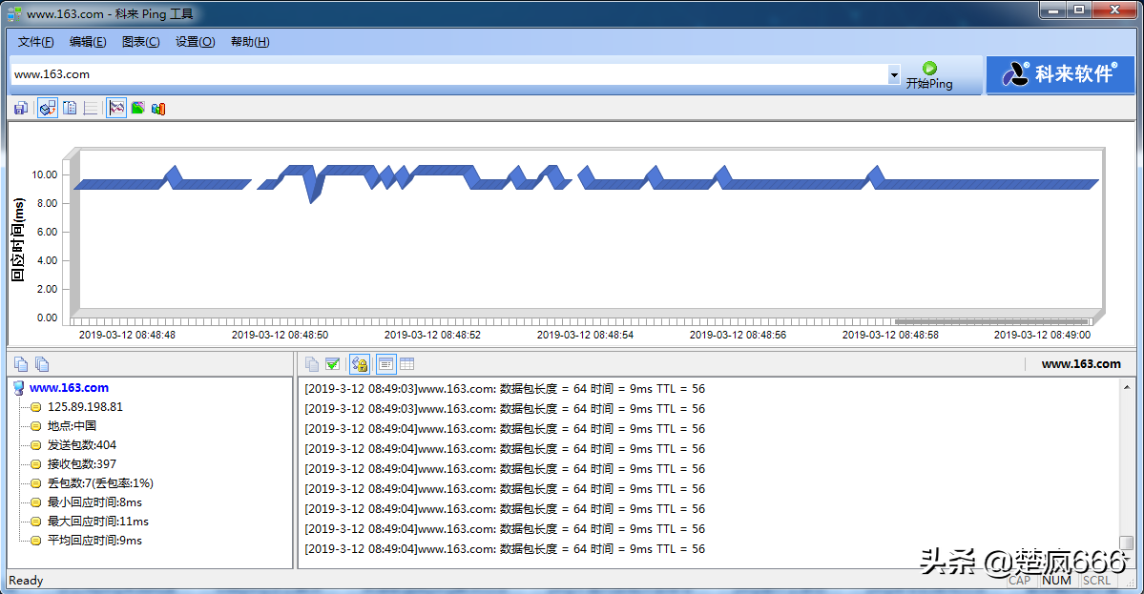Click the grayed copy icon in log toolbar
Screen dimensions: 1144x594
(312, 363)
